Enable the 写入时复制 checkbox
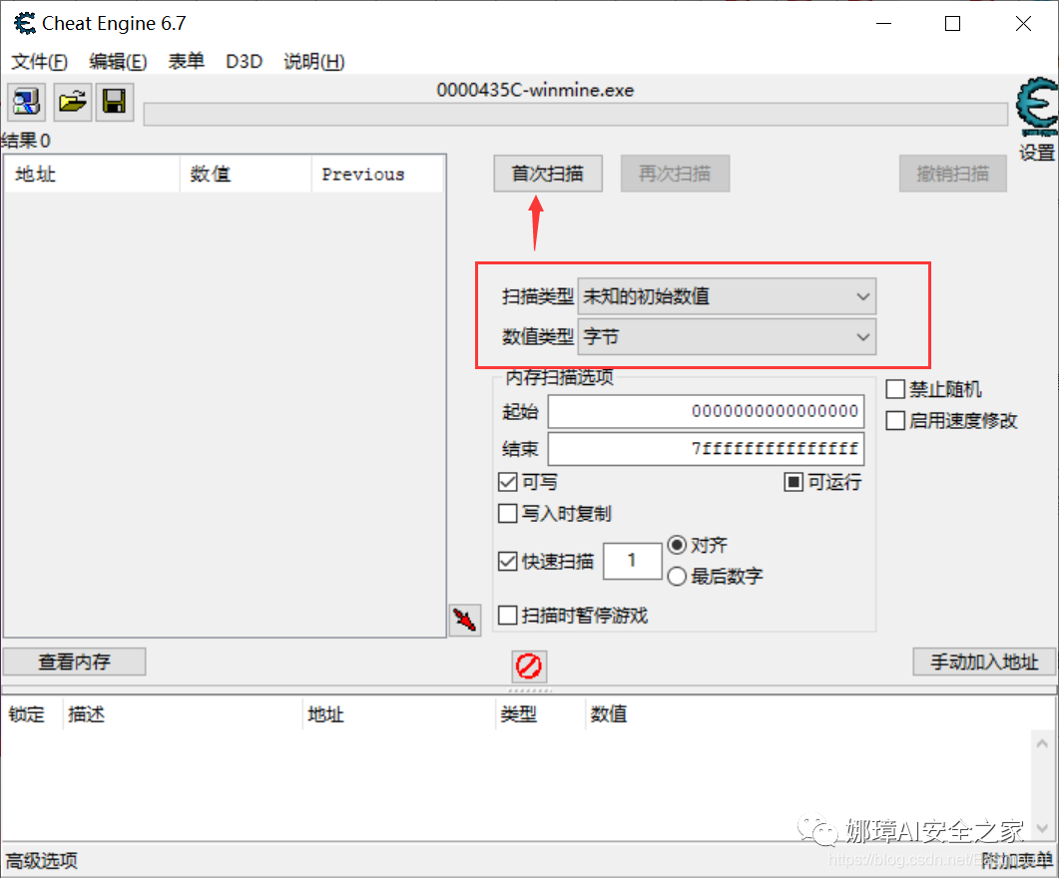1059x878 pixels. 508,514
